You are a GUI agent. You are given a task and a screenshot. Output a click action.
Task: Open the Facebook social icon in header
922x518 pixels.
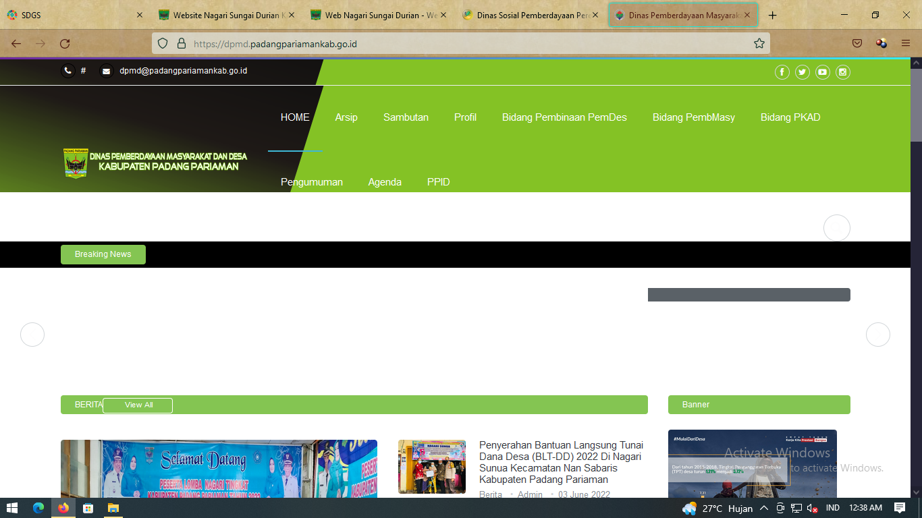(x=782, y=72)
